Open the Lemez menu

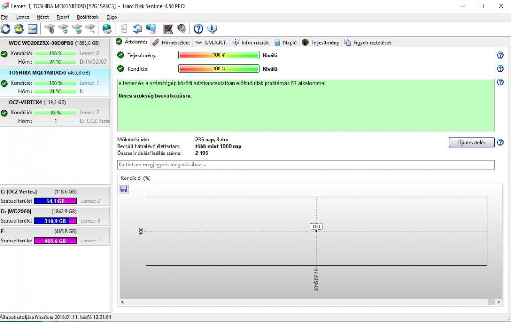(22, 17)
